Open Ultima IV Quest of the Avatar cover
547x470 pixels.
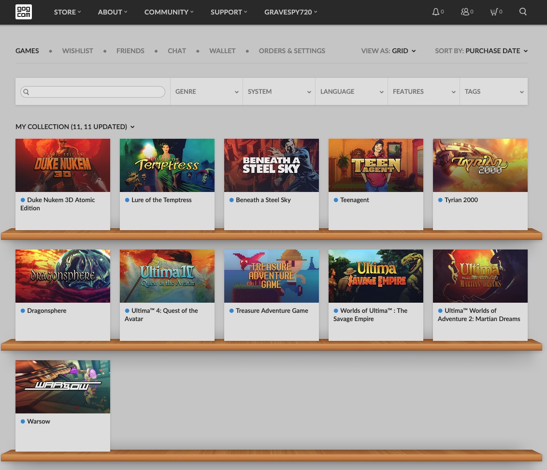(167, 276)
